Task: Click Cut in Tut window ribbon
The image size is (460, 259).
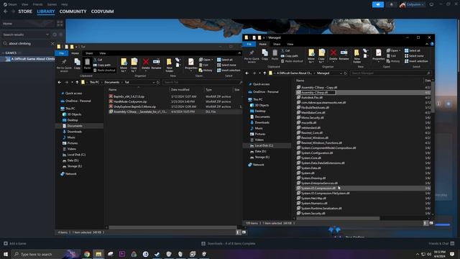Action: pos(98,60)
